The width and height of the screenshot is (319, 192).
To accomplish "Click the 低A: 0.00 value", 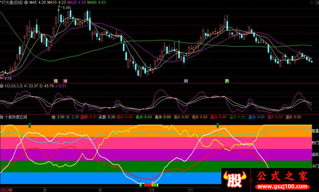I will (181, 117).
